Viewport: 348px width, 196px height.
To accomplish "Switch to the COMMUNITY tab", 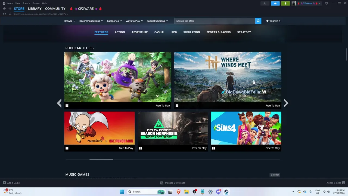I will (x=55, y=9).
